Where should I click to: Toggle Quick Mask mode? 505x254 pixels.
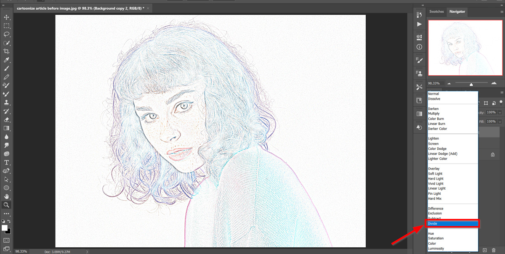coord(6,240)
